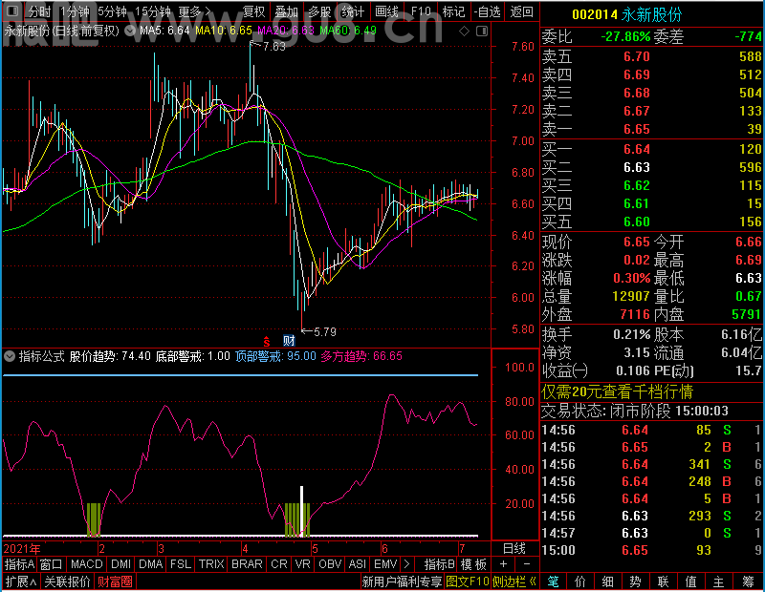The image size is (765, 592).
Task: Click the 002014 永新股份 stock title
Action: (x=627, y=14)
